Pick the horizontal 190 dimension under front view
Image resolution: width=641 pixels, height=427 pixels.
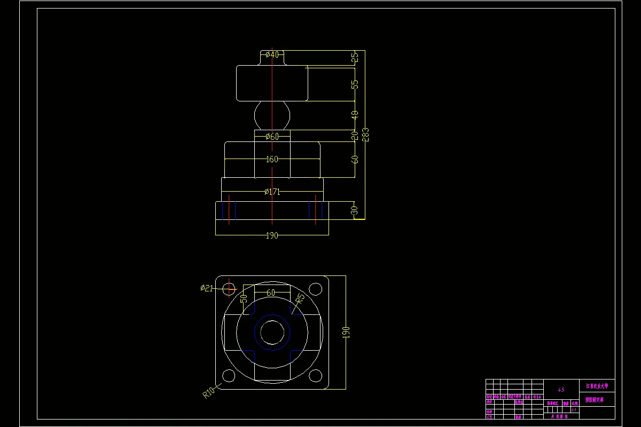point(272,235)
